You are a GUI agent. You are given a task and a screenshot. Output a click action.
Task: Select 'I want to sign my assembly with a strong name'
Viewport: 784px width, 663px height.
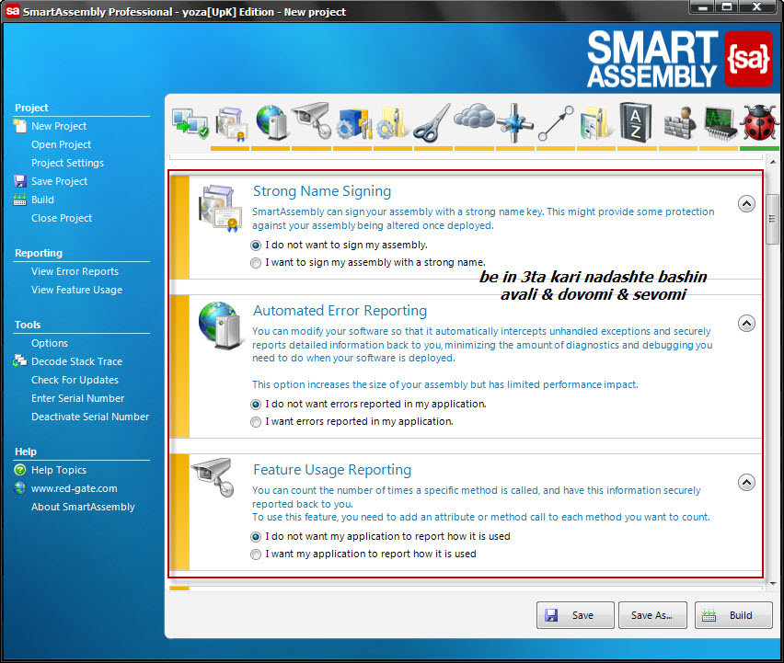256,263
